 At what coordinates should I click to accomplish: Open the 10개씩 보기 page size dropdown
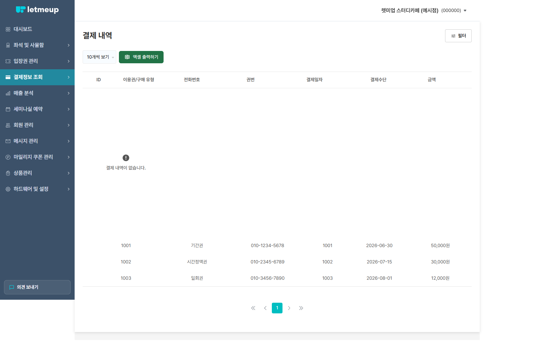99,57
